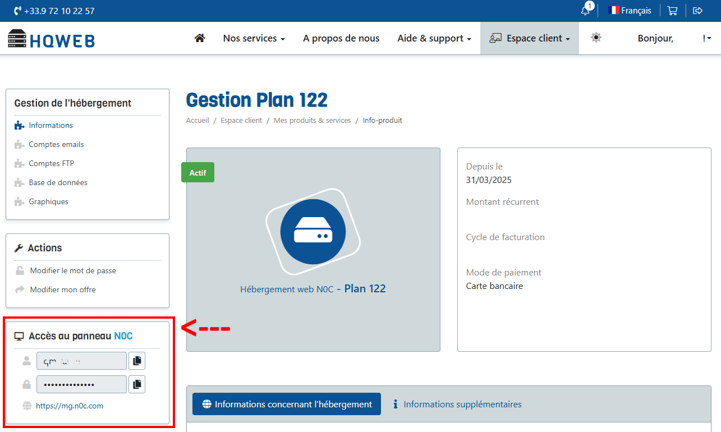Screen dimensions: 721x432
Task: Click the Actif status badge
Action: pyautogui.click(x=198, y=173)
